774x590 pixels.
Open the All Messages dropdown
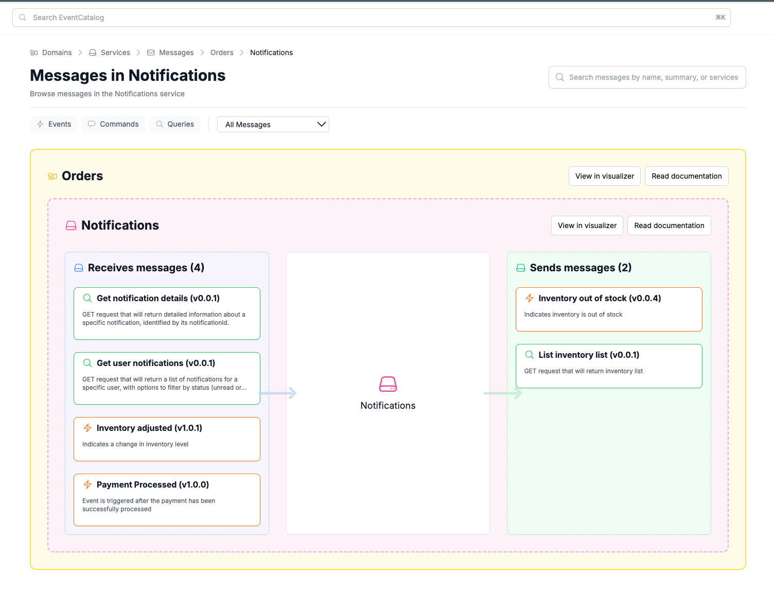(273, 124)
